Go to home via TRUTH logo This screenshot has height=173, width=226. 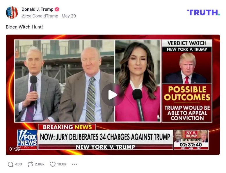pos(203,13)
